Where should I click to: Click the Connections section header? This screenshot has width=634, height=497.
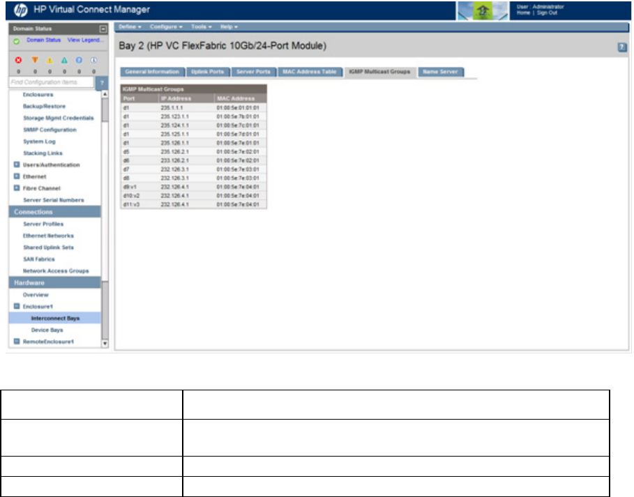(x=54, y=212)
